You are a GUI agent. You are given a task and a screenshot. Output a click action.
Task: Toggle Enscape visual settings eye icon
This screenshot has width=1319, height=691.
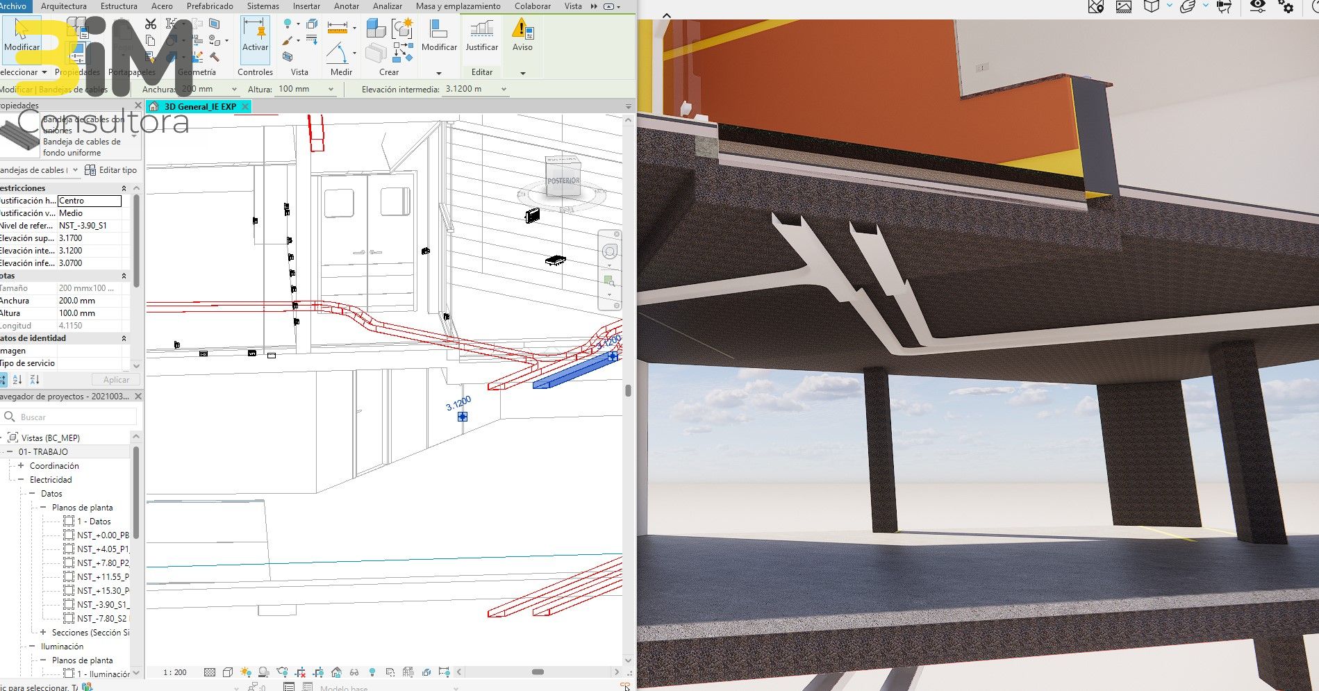(1257, 6)
